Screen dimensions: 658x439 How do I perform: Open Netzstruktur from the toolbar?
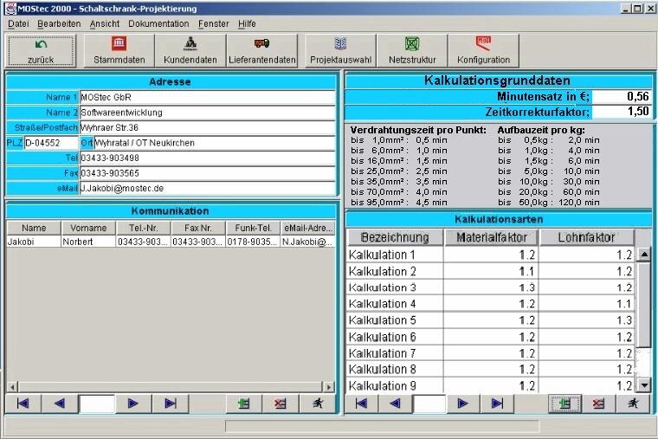(411, 50)
